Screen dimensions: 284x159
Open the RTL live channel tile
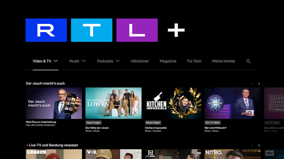coord(54,154)
